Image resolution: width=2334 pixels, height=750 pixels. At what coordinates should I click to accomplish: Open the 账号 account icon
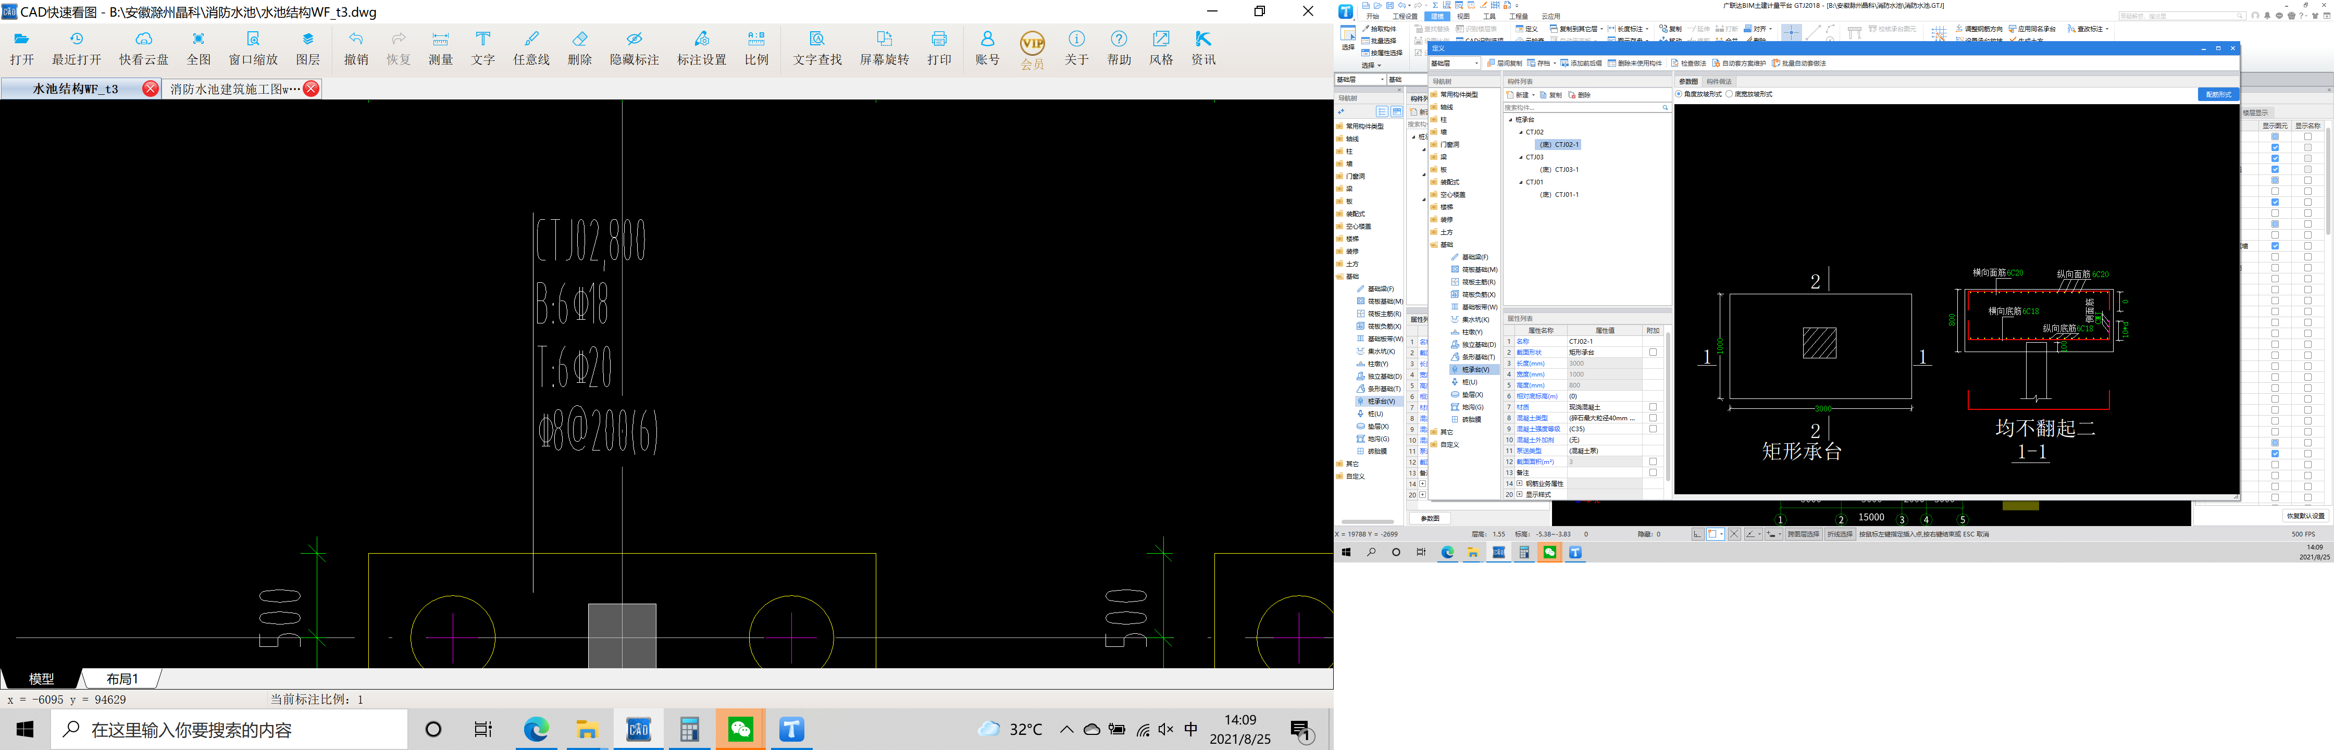click(x=987, y=48)
